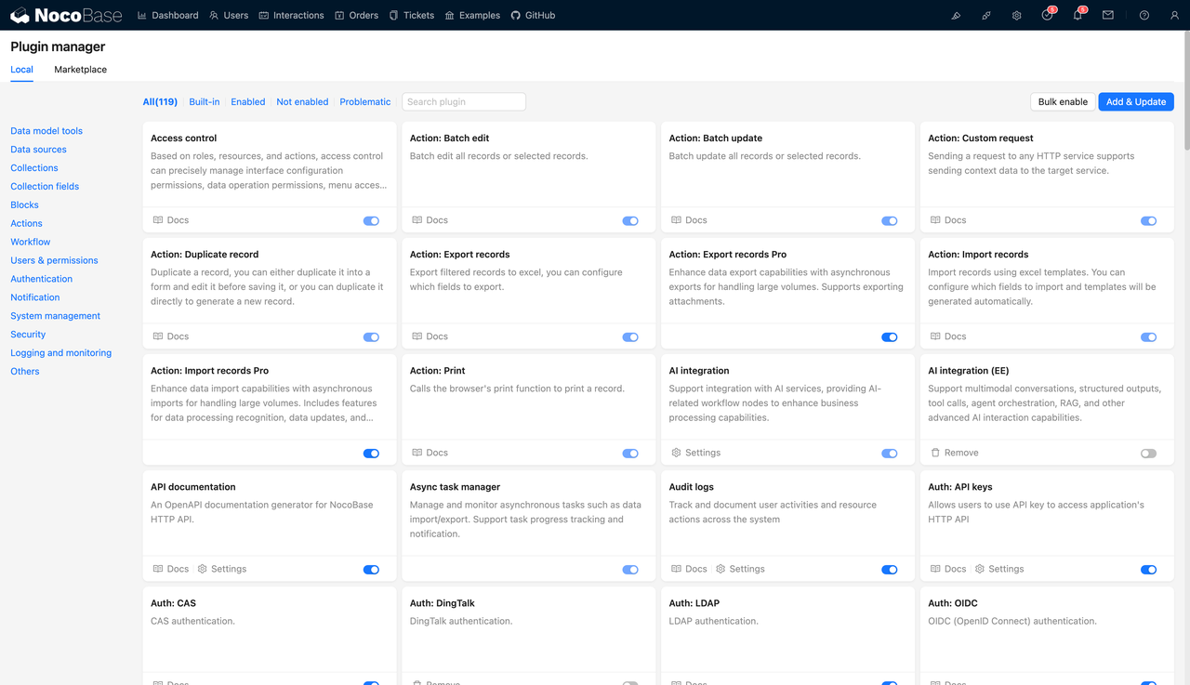Screen dimensions: 1190x685
Task: Select Collection fields category
Action: coord(45,187)
